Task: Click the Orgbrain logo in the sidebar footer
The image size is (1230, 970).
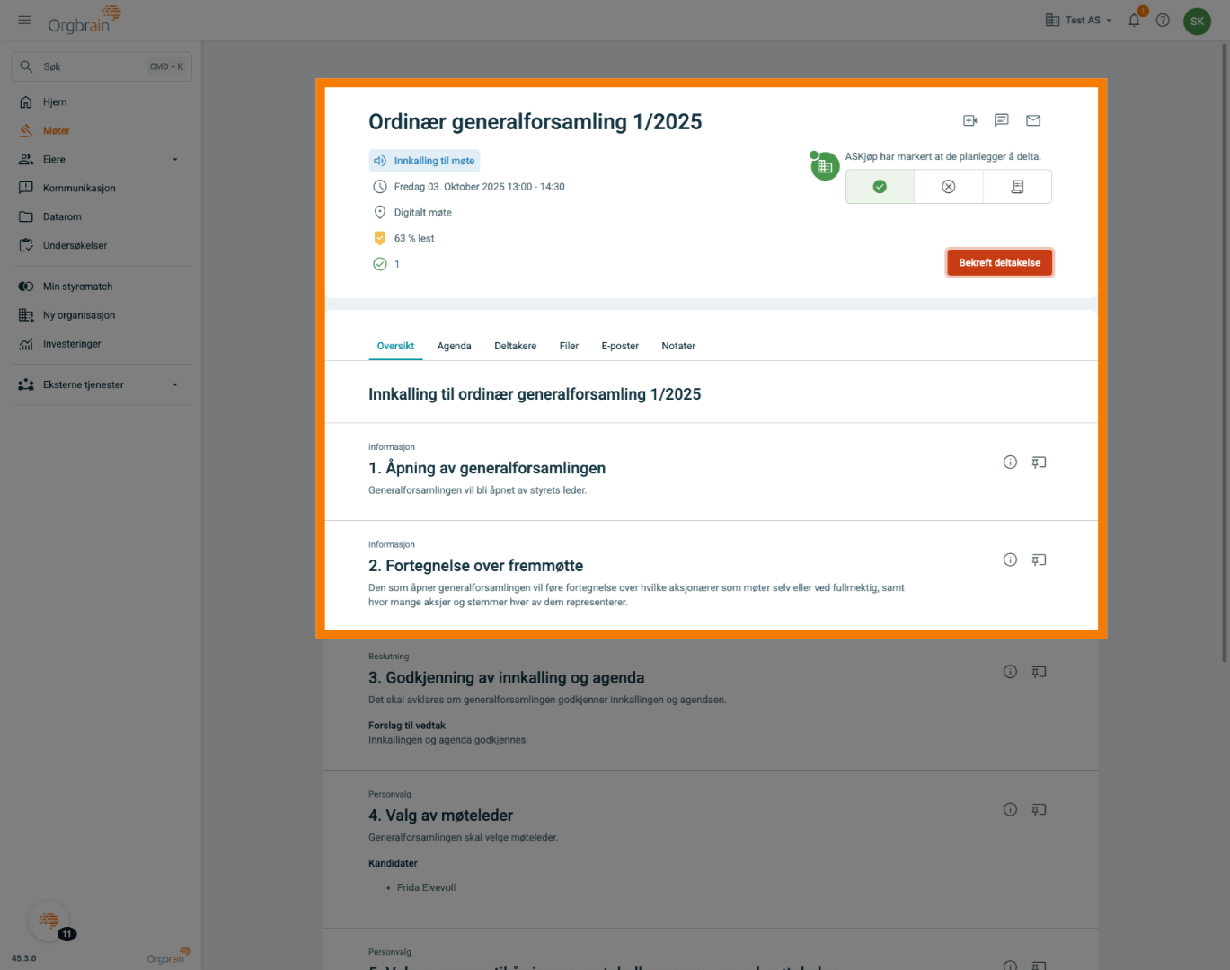Action: tap(170, 956)
